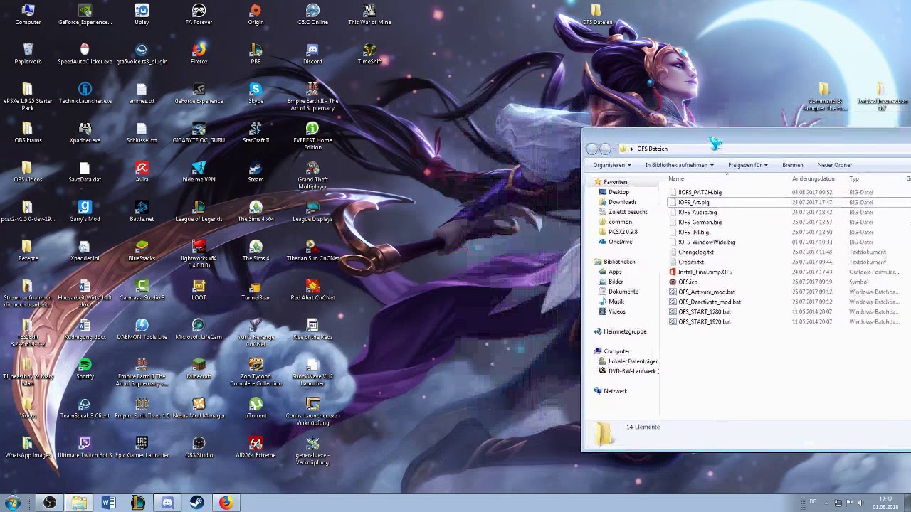This screenshot has height=512, width=911.
Task: Select the OFS_Deactivate_mod.bat file
Action: (709, 302)
